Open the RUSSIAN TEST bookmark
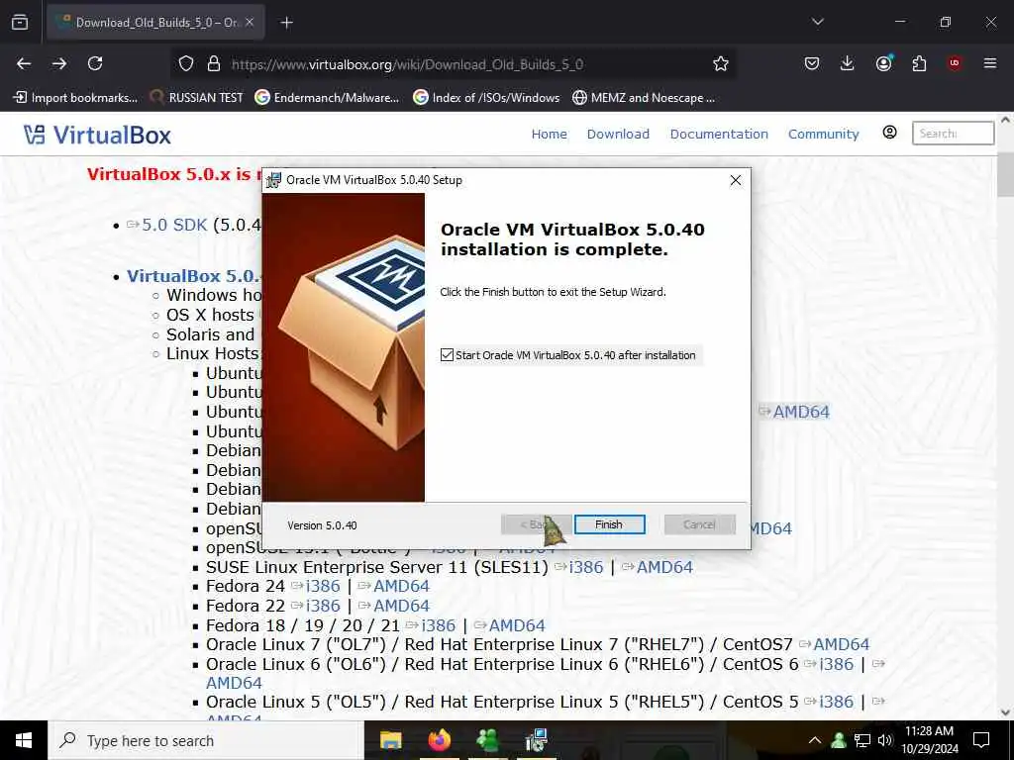The height and width of the screenshot is (760, 1014). (x=196, y=98)
